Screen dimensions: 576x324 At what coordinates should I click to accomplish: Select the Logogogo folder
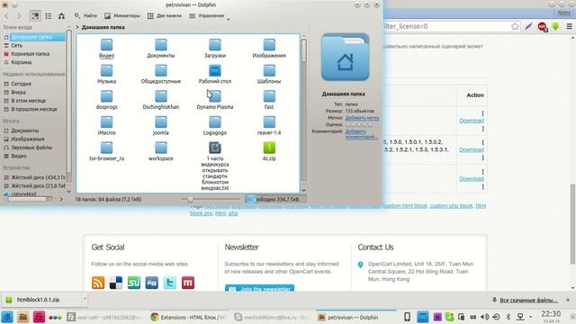tap(215, 126)
